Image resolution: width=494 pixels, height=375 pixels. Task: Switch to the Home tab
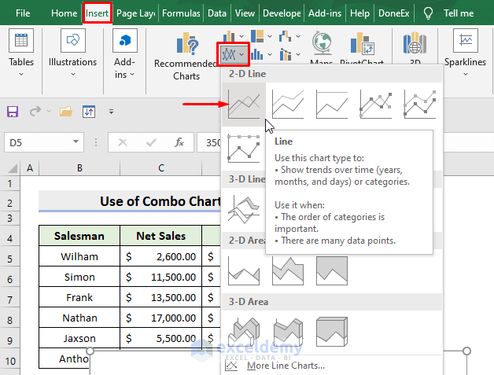coord(64,13)
